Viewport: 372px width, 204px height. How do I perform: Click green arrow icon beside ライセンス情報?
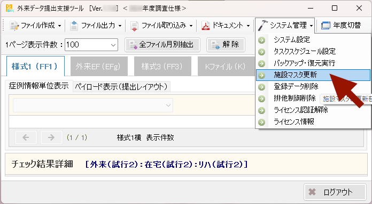tap(262, 122)
